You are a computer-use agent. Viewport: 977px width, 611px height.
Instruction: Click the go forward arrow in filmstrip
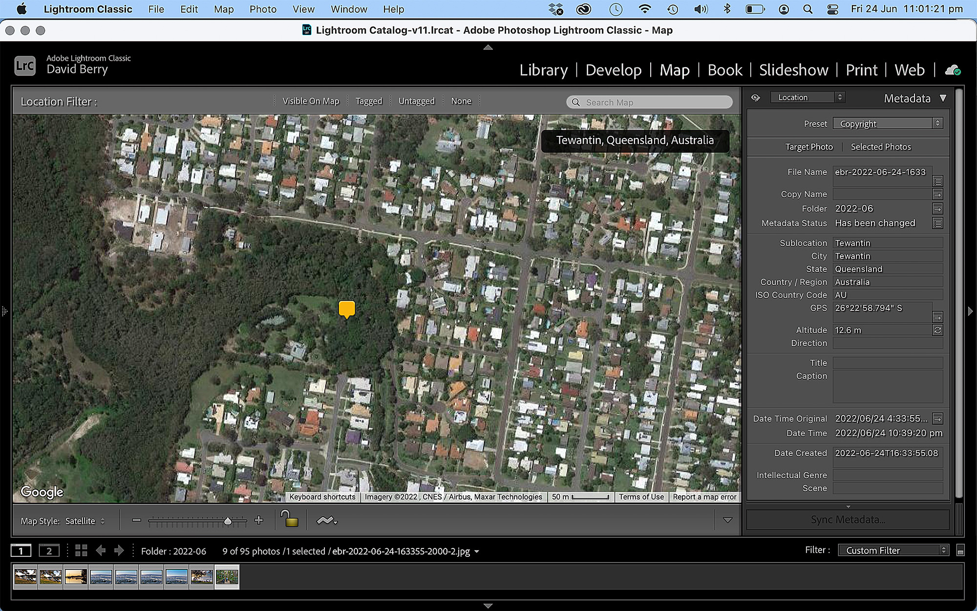pos(119,551)
